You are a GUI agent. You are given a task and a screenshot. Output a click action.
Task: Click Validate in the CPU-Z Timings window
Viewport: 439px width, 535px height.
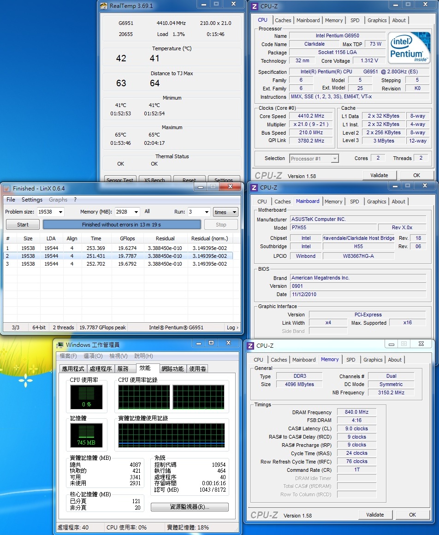pyautogui.click(x=375, y=515)
